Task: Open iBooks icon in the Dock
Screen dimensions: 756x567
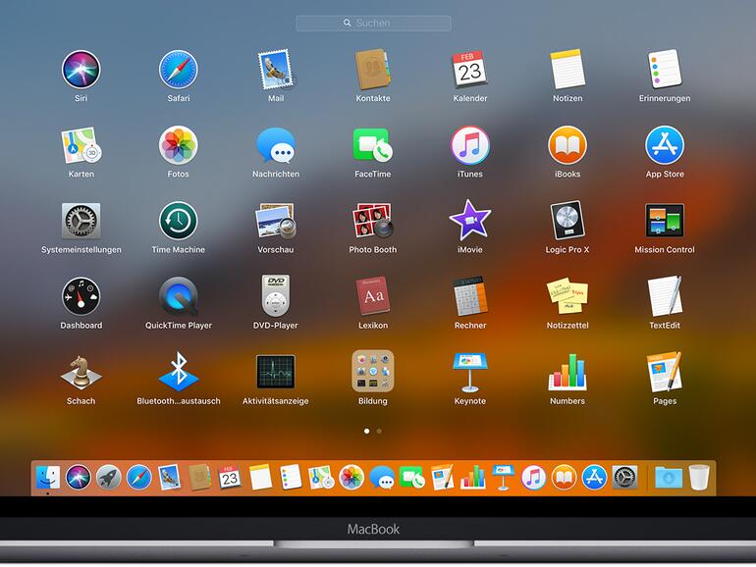Action: coord(564,478)
